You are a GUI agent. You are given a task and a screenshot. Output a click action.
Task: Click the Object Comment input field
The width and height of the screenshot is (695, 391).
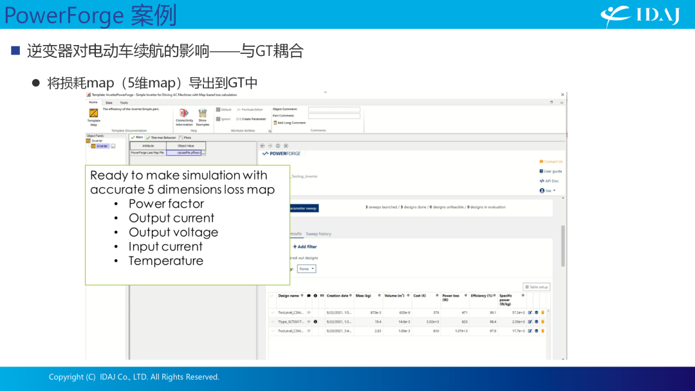tap(334, 109)
